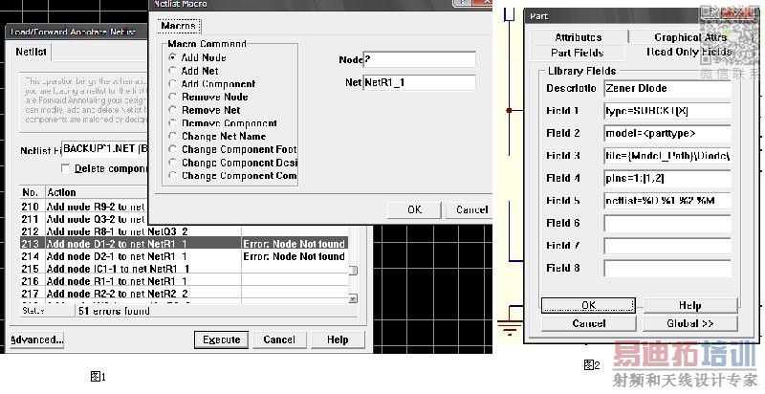Open the Part Fields tab
Image resolution: width=765 pixels, height=394 pixels.
[x=578, y=53]
